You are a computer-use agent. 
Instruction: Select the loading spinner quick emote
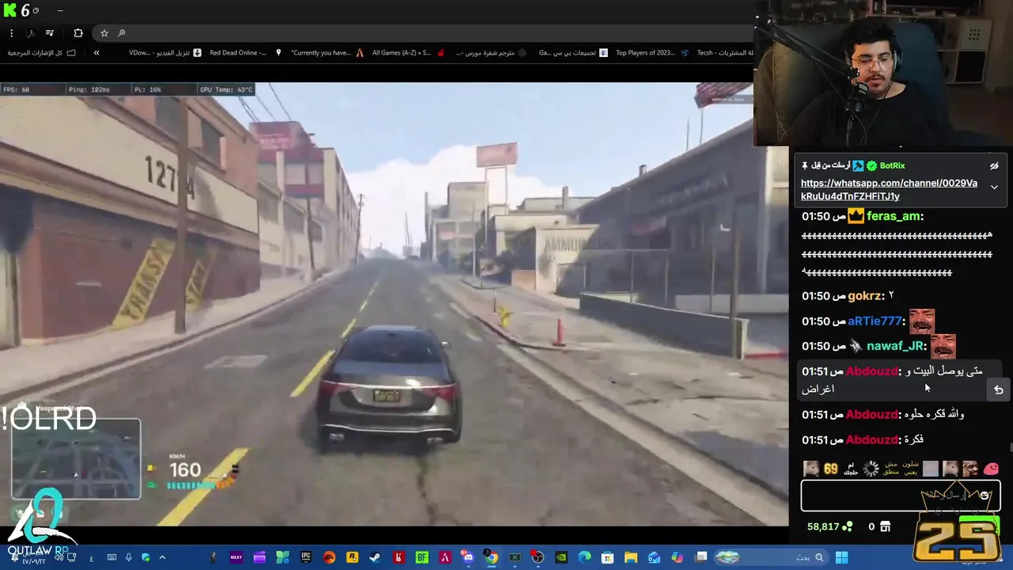(871, 469)
